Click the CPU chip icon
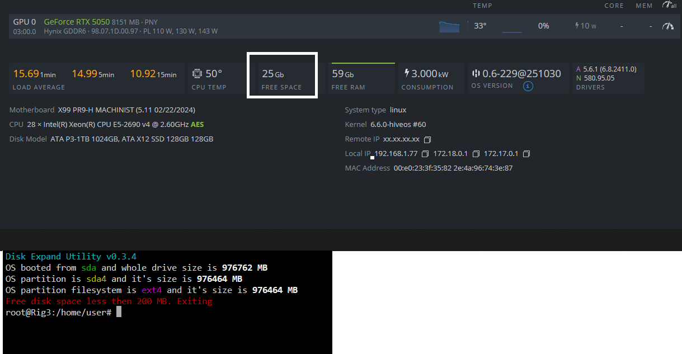The width and height of the screenshot is (682, 354). 197,74
